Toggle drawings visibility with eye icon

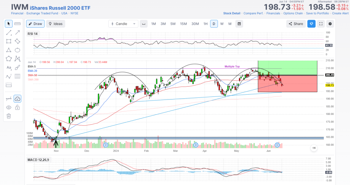coord(9,107)
